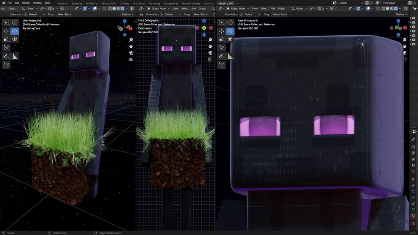
Task: Click the pan hand icon in left viewport
Action: (131, 46)
